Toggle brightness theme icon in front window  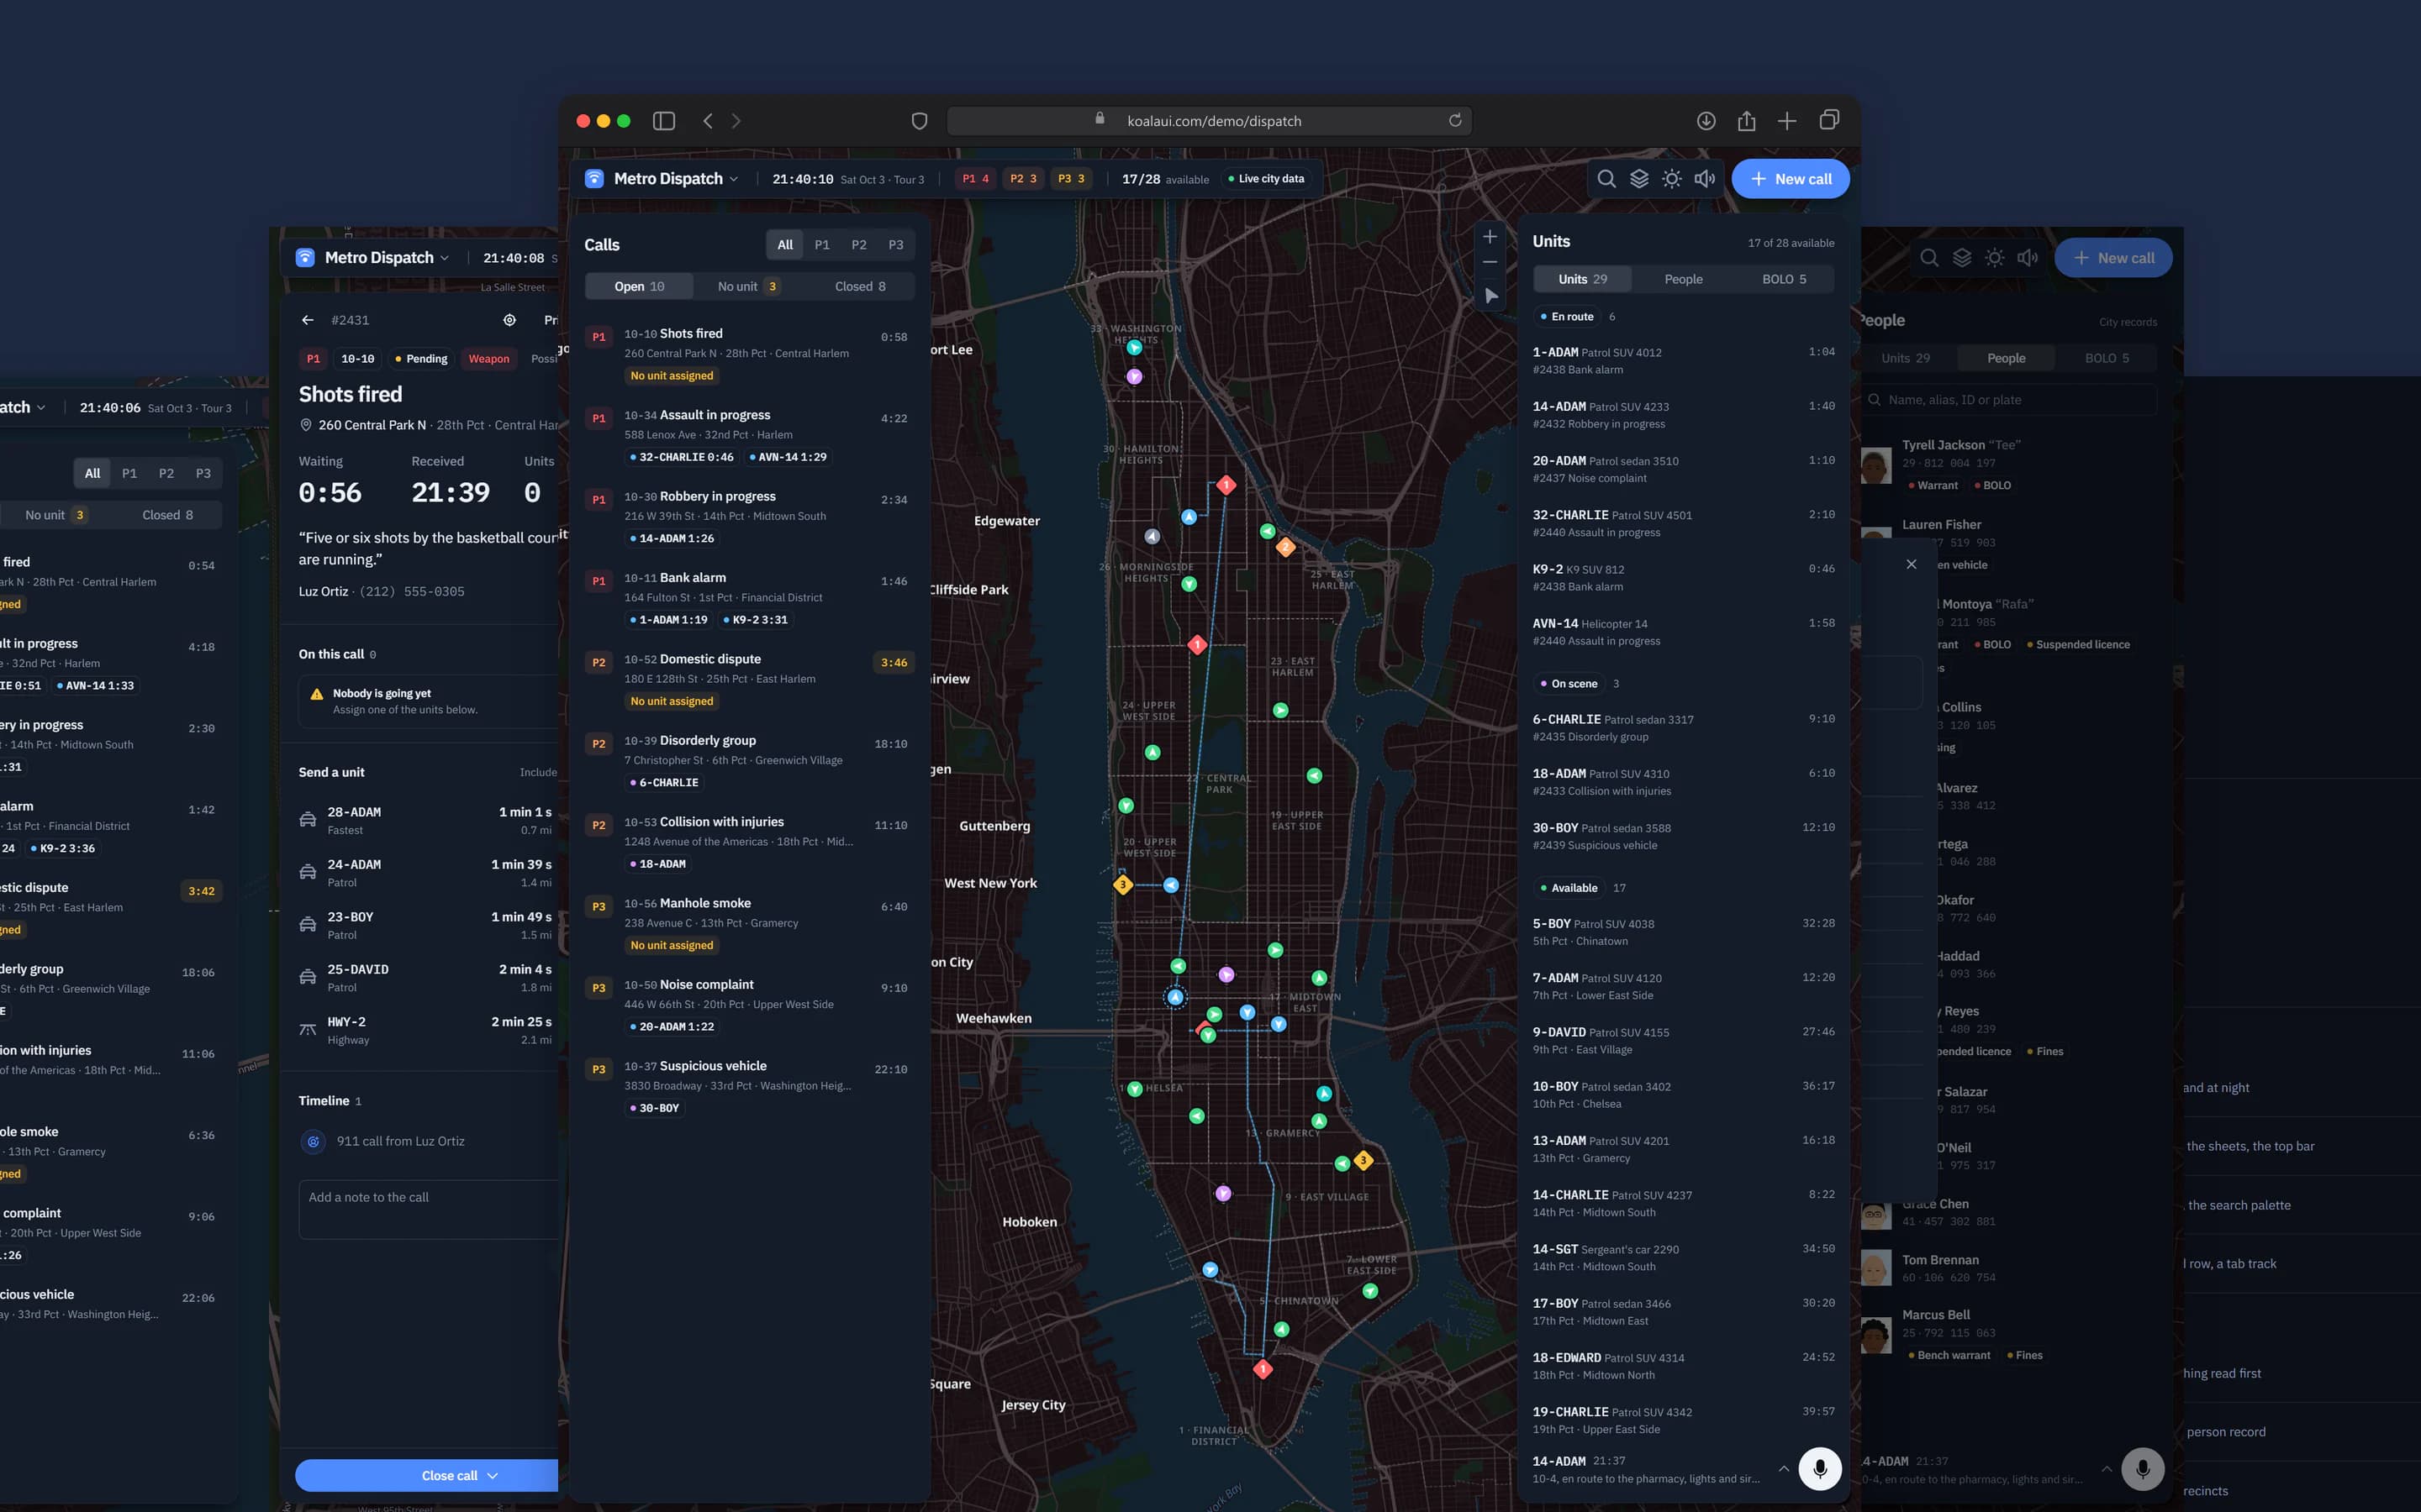click(1672, 179)
